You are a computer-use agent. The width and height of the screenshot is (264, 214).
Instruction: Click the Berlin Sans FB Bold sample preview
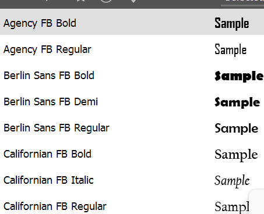point(239,76)
